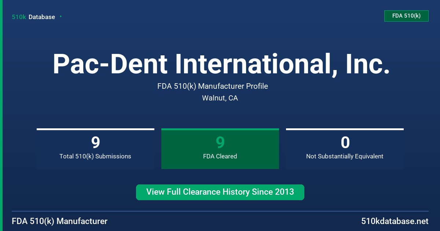
Task: Select the FDA Cleared green card
Action: click(220, 148)
